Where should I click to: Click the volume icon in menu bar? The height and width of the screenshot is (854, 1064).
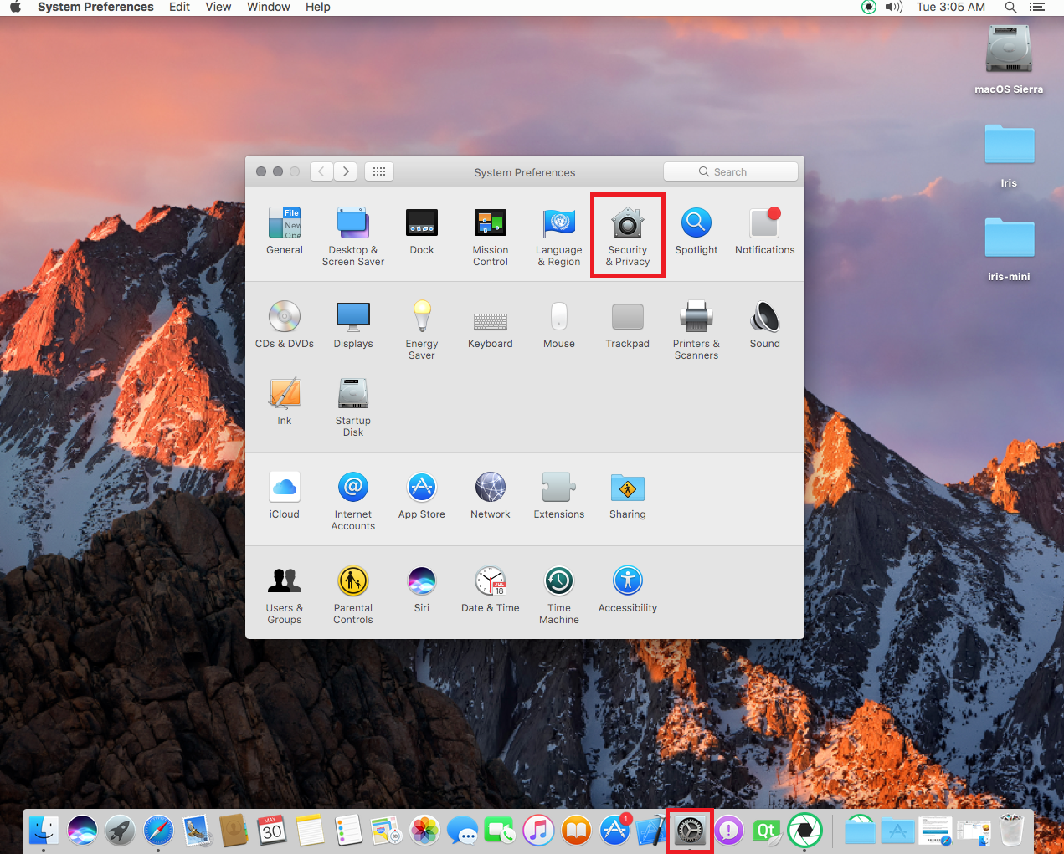(x=894, y=7)
